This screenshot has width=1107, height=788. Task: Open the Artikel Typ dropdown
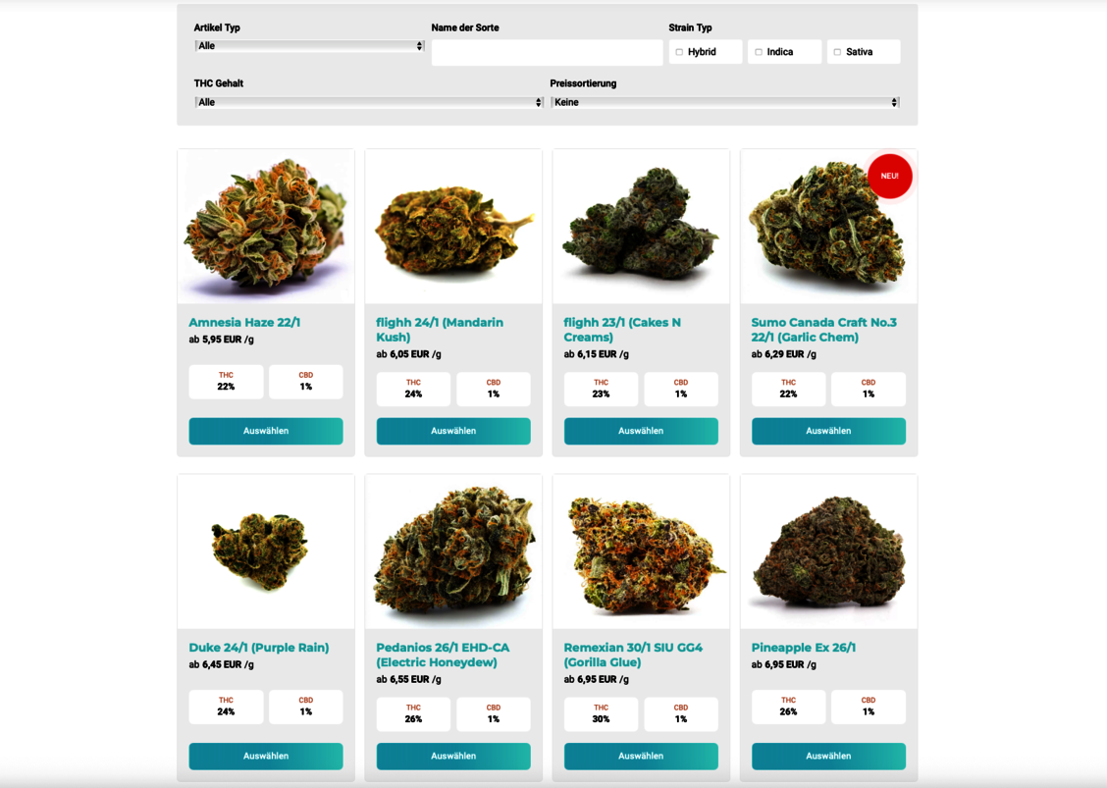coord(309,46)
